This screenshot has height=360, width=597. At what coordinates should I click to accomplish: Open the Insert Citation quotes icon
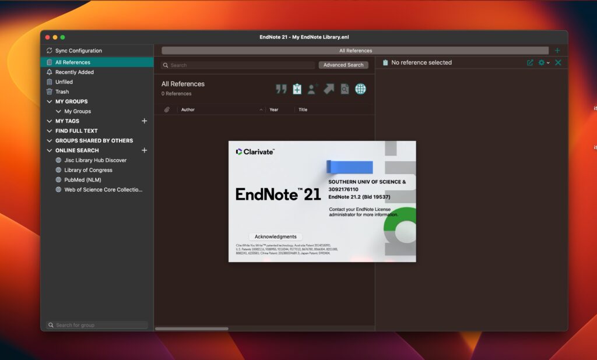click(x=281, y=89)
